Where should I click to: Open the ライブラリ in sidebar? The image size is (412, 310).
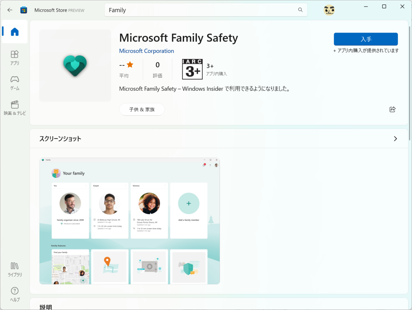[15, 269]
